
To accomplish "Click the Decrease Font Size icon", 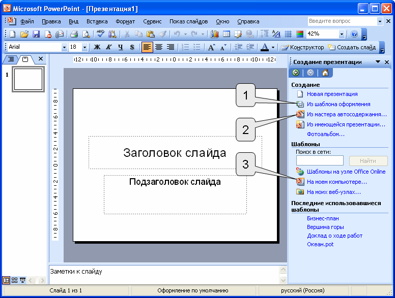I will [x=223, y=47].
